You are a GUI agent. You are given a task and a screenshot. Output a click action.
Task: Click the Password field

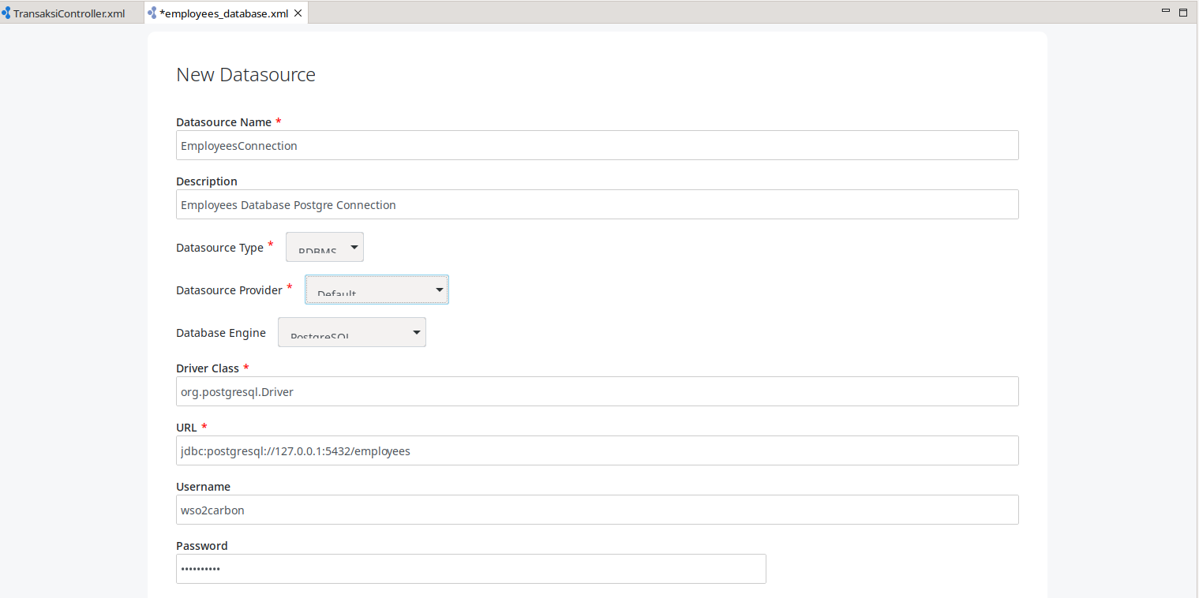point(470,569)
